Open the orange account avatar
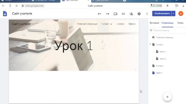This screenshot has height=104, width=186. point(181,14)
